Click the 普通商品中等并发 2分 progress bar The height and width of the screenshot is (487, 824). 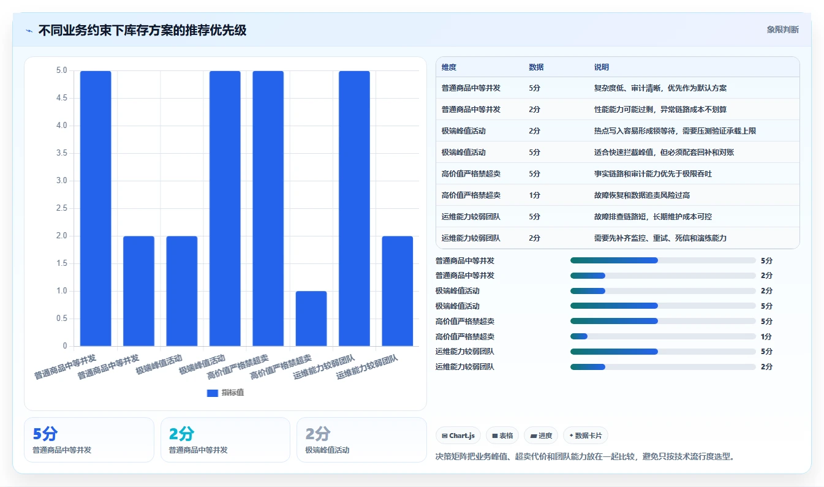pyautogui.click(x=663, y=276)
